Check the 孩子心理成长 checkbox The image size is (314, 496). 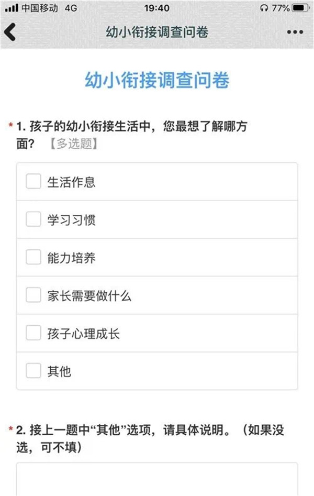tap(33, 333)
